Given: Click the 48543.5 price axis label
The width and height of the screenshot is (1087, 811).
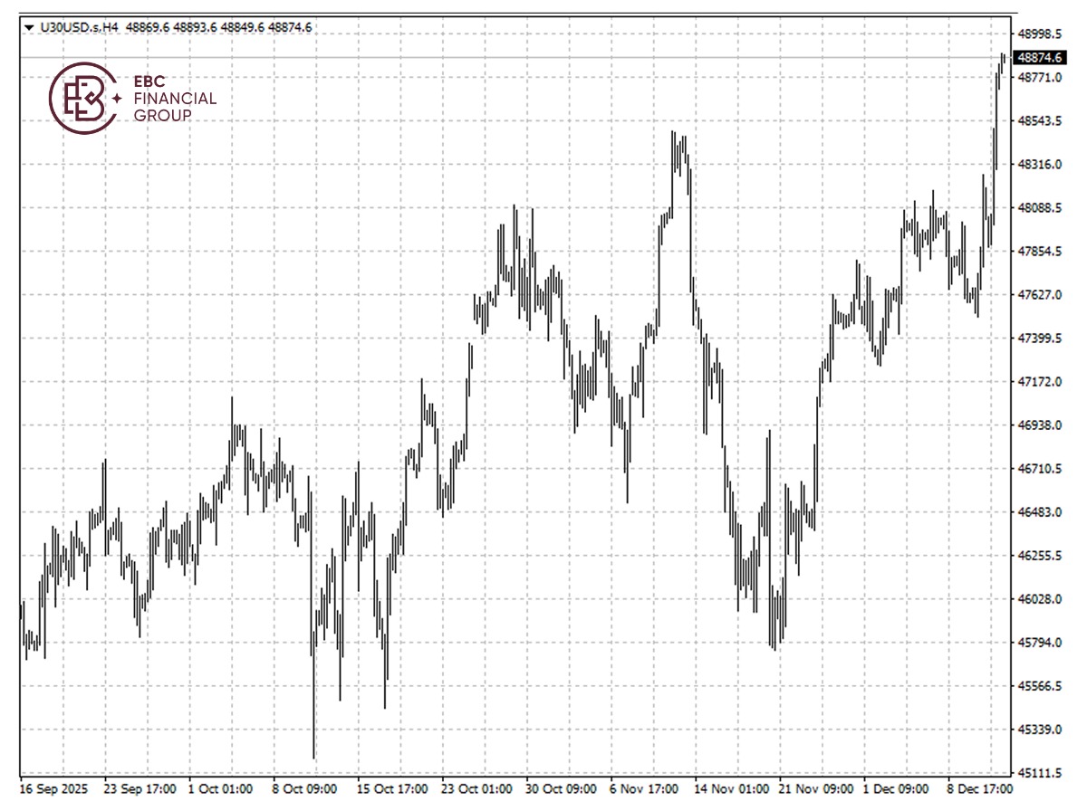Looking at the screenshot, I should [1039, 121].
